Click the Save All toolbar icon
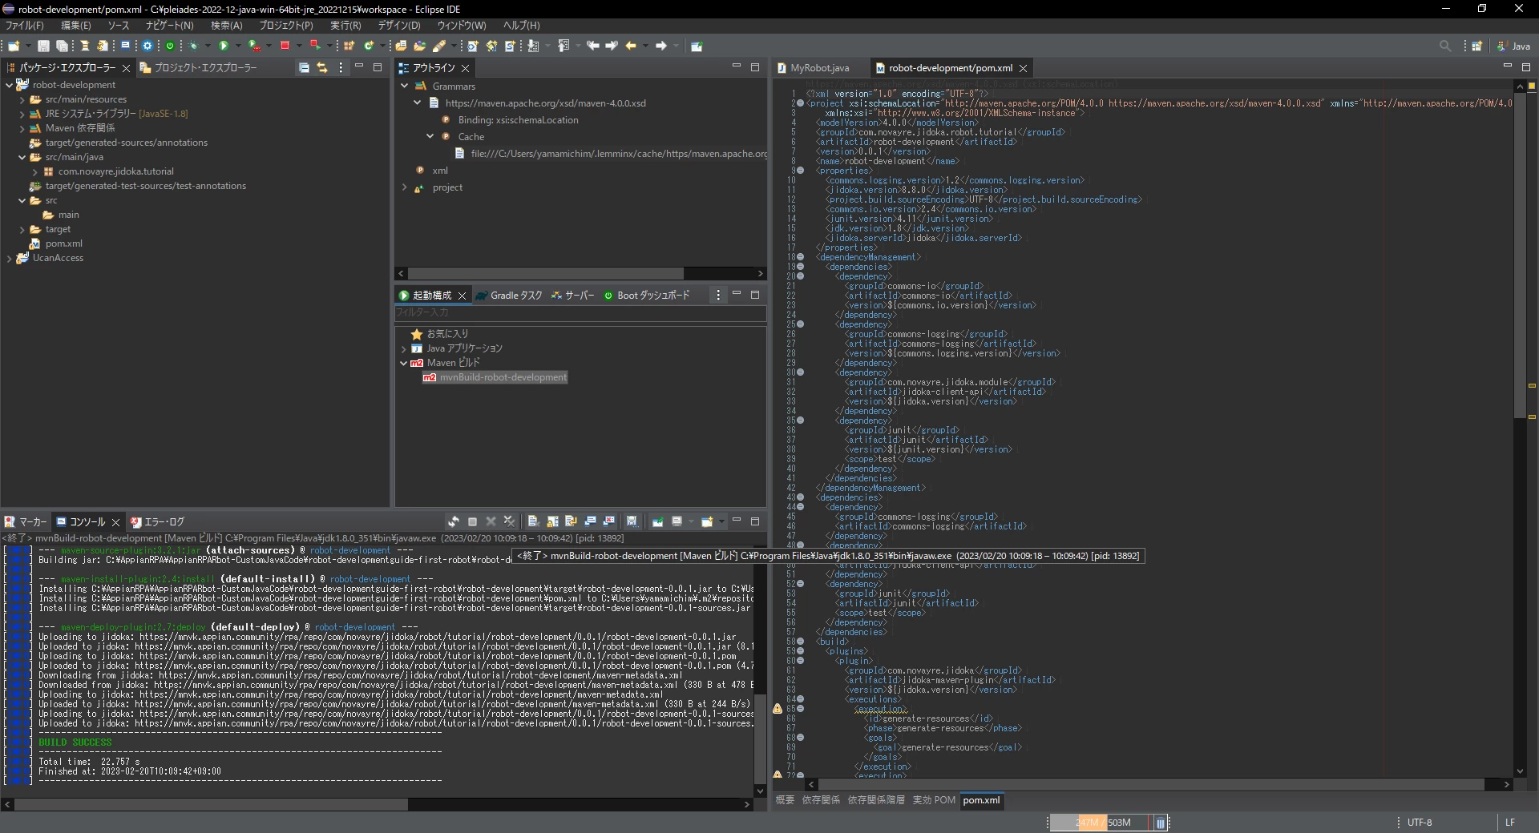Viewport: 1539px width, 833px height. pos(62,46)
